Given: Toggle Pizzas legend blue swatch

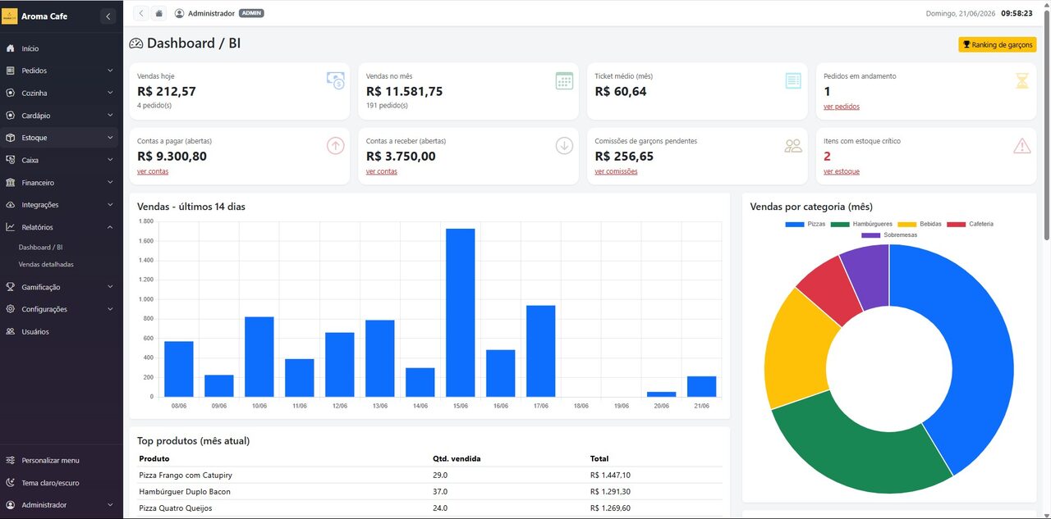Looking at the screenshot, I should tap(795, 224).
